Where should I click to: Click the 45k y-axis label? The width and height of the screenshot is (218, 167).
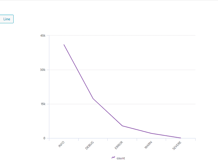point(43,36)
